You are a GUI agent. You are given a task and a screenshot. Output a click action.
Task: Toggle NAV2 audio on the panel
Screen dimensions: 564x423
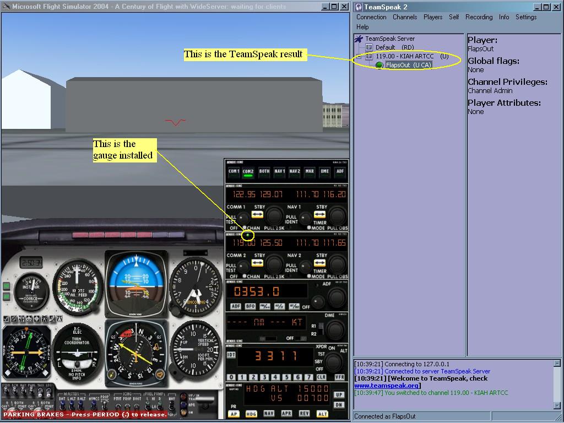click(294, 172)
